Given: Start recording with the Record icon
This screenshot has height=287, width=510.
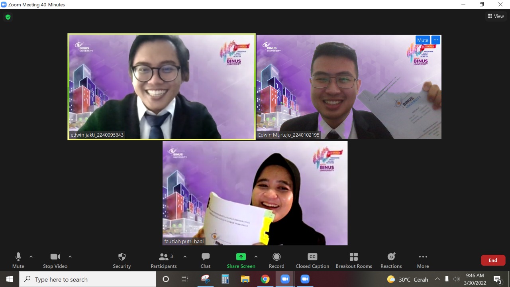Looking at the screenshot, I should (277, 260).
